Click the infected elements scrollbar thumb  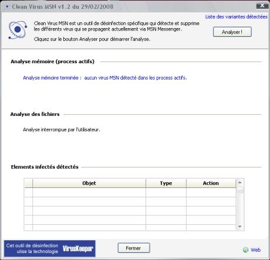click(x=240, y=190)
